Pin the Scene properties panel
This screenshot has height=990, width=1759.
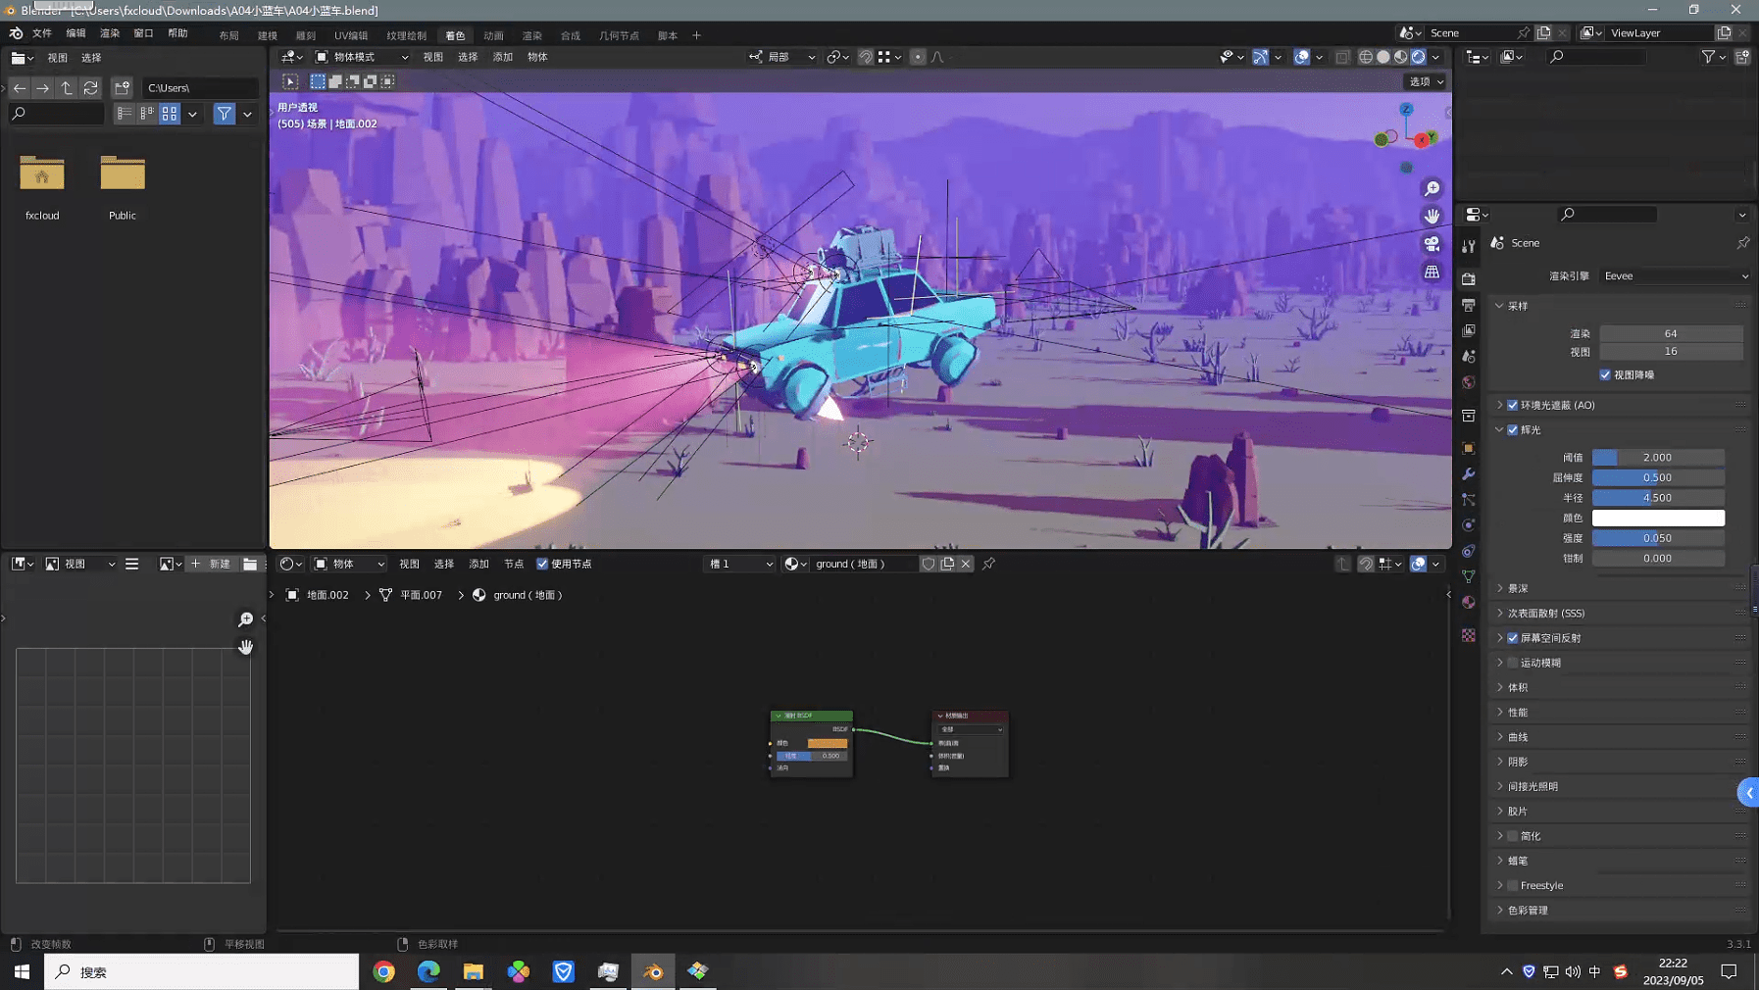(x=1742, y=242)
